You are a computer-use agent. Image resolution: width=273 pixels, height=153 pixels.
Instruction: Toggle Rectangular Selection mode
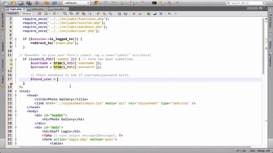90,14
